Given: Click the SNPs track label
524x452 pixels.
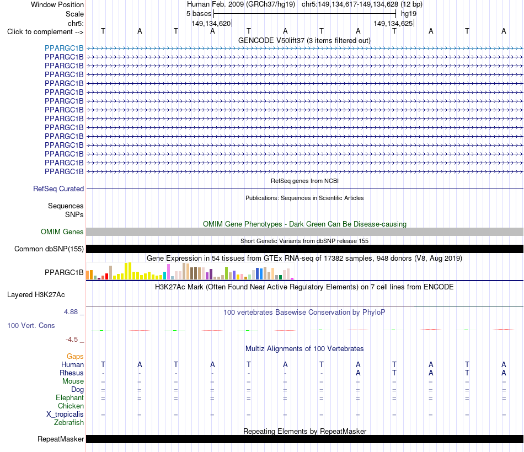Looking at the screenshot, I should [x=74, y=214].
